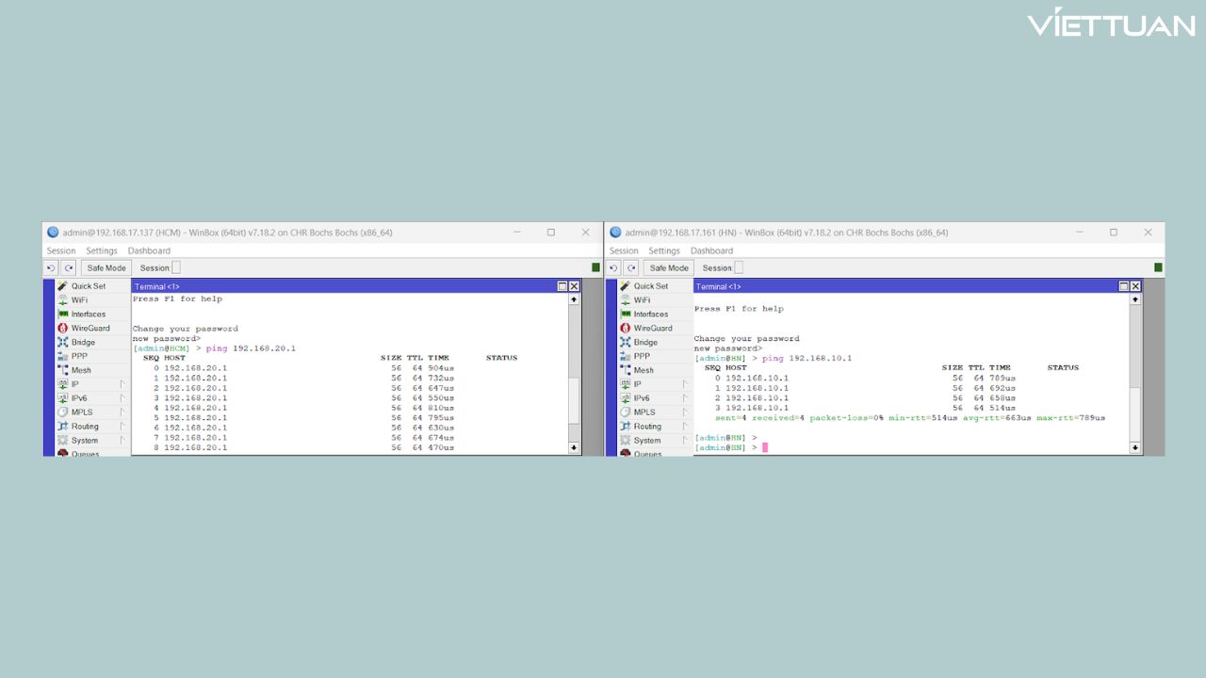The height and width of the screenshot is (678, 1206).
Task: Maximize the Terminal <1> panel in the HCM window
Action: point(562,286)
